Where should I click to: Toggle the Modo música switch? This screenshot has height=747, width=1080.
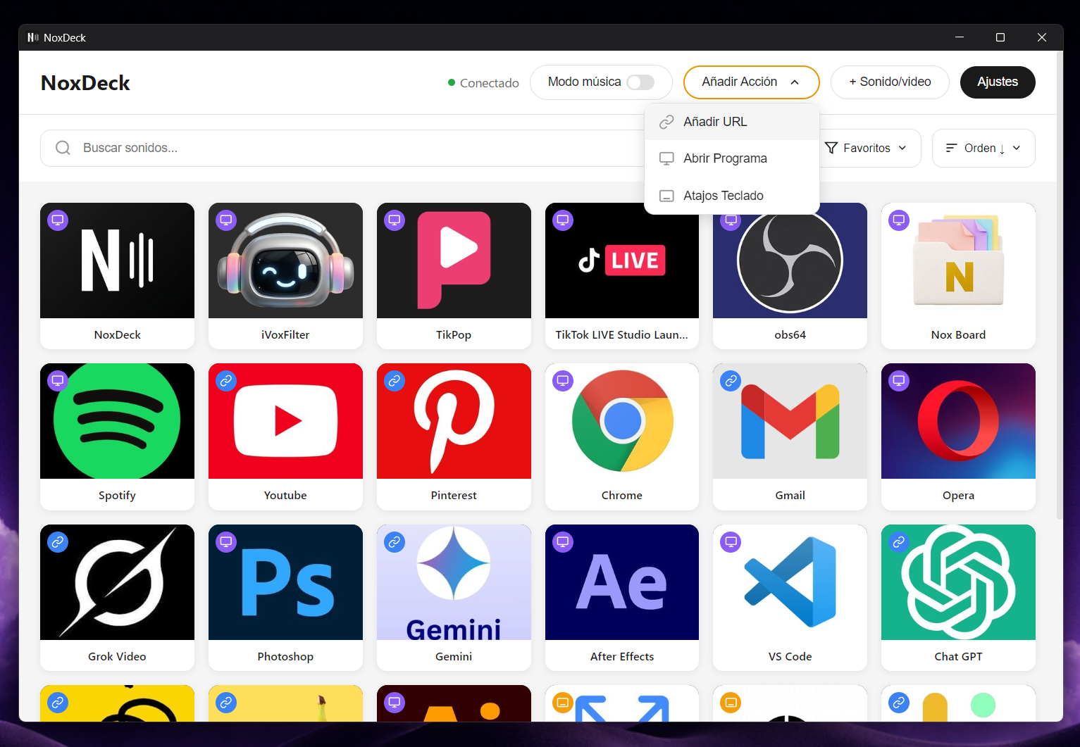tap(640, 82)
